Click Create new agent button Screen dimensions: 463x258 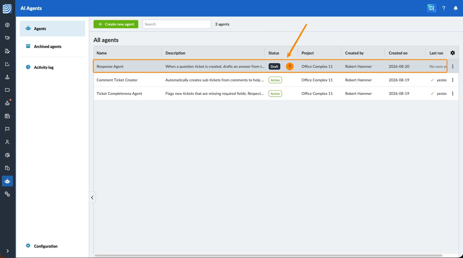click(x=116, y=24)
